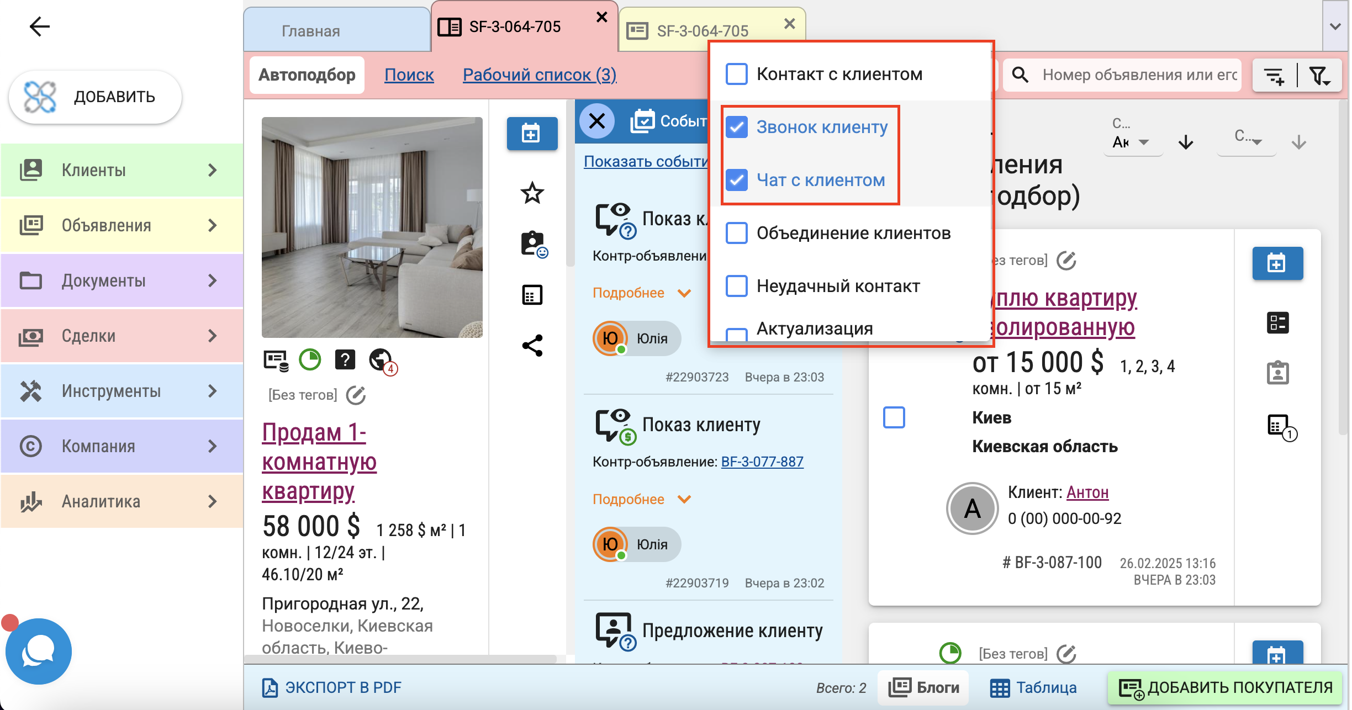Expand the Клиенты sidebar menu
1352x710 pixels.
tap(122, 170)
